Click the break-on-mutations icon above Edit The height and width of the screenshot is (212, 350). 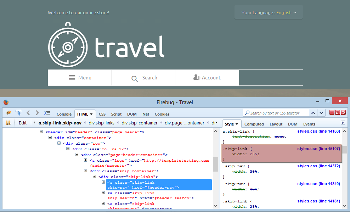pos(9,123)
